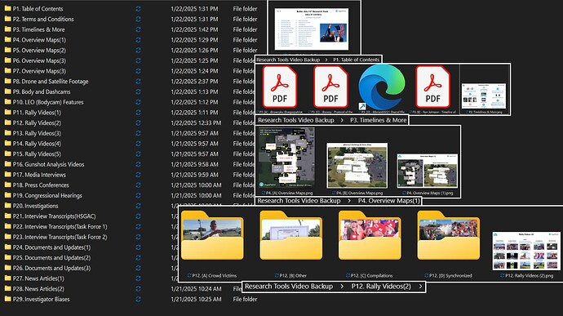Select the P23. Interview Transcripts(Task Force 2) folder name
Image resolution: width=563 pixels, height=316 pixels.
pos(60,237)
